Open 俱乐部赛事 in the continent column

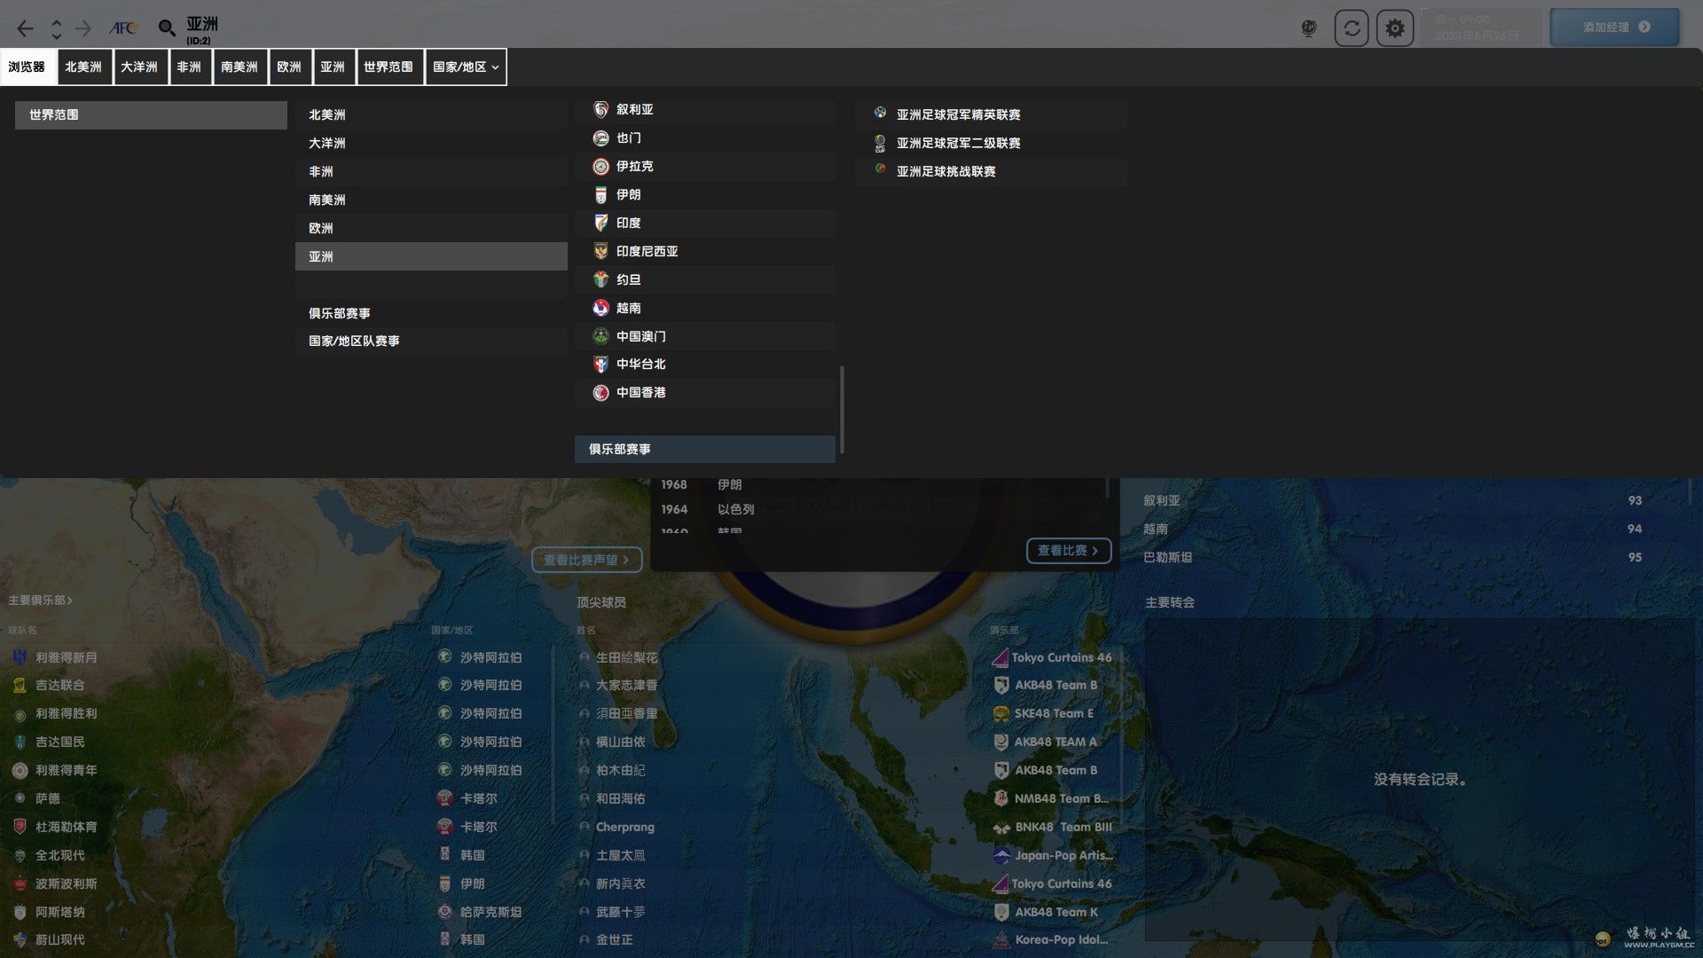tap(431, 313)
